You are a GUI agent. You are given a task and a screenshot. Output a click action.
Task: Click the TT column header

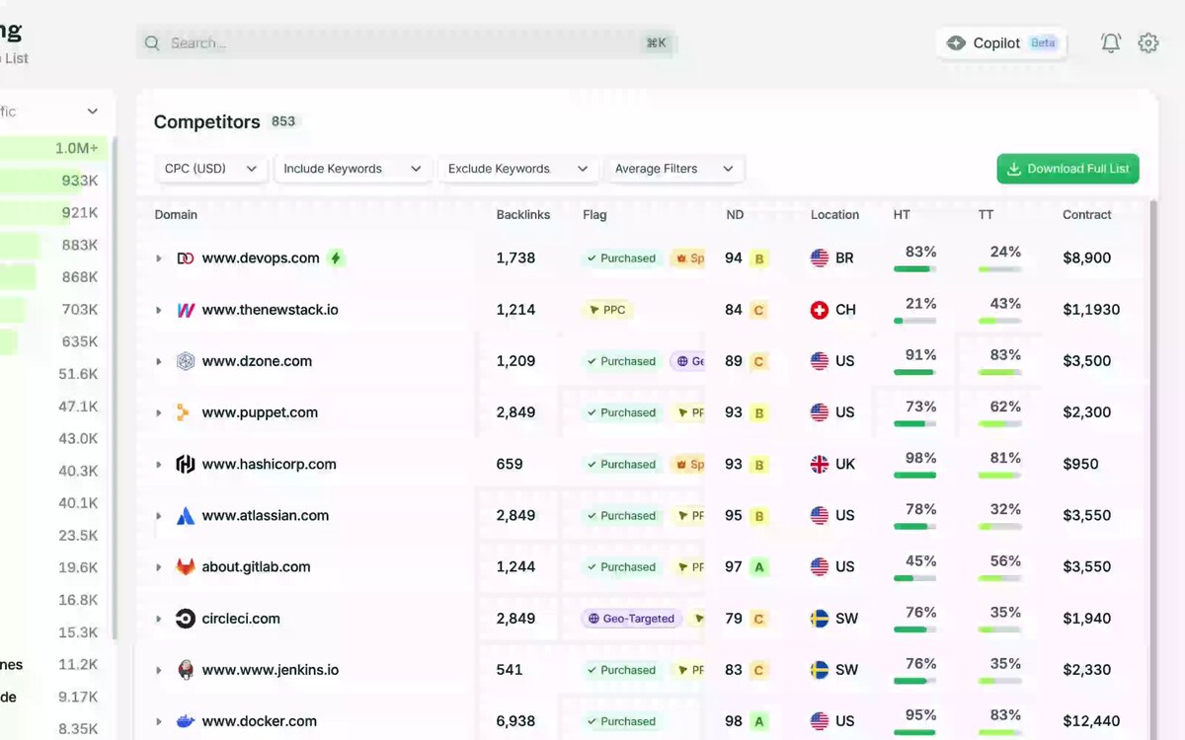pyautogui.click(x=986, y=214)
